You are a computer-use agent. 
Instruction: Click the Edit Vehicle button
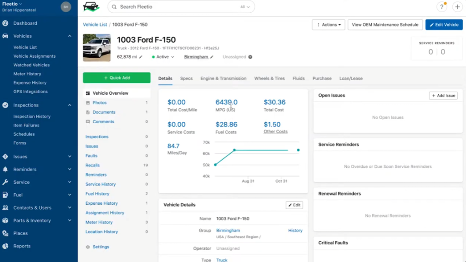(444, 25)
